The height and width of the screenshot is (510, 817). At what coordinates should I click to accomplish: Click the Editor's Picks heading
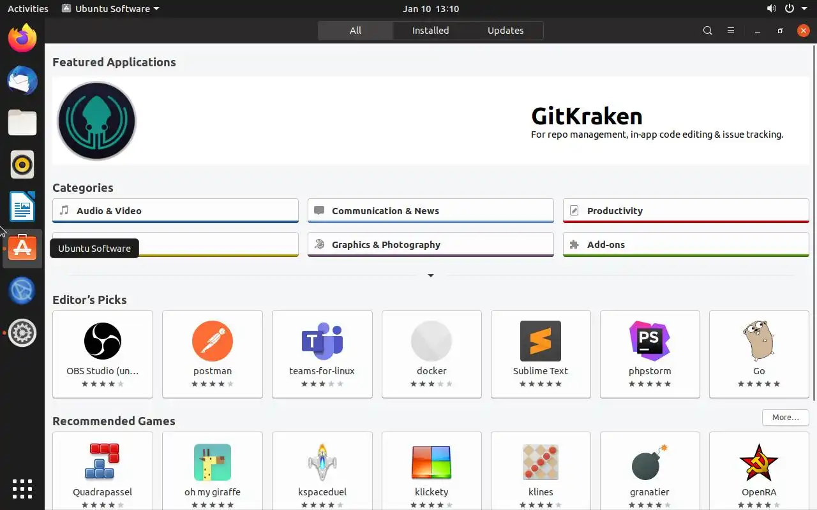click(x=89, y=300)
